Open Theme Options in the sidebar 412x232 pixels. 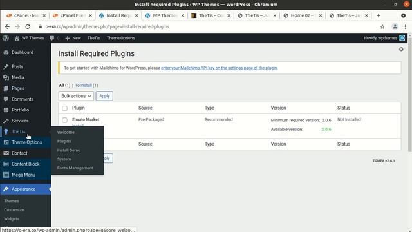tap(26, 142)
